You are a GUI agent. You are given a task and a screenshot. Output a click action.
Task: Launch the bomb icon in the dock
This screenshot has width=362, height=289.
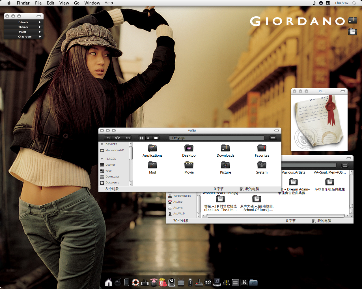[x=118, y=282]
